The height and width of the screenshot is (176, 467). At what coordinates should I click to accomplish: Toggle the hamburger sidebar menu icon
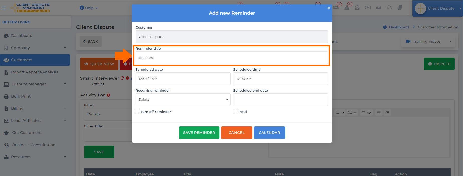tap(4, 8)
